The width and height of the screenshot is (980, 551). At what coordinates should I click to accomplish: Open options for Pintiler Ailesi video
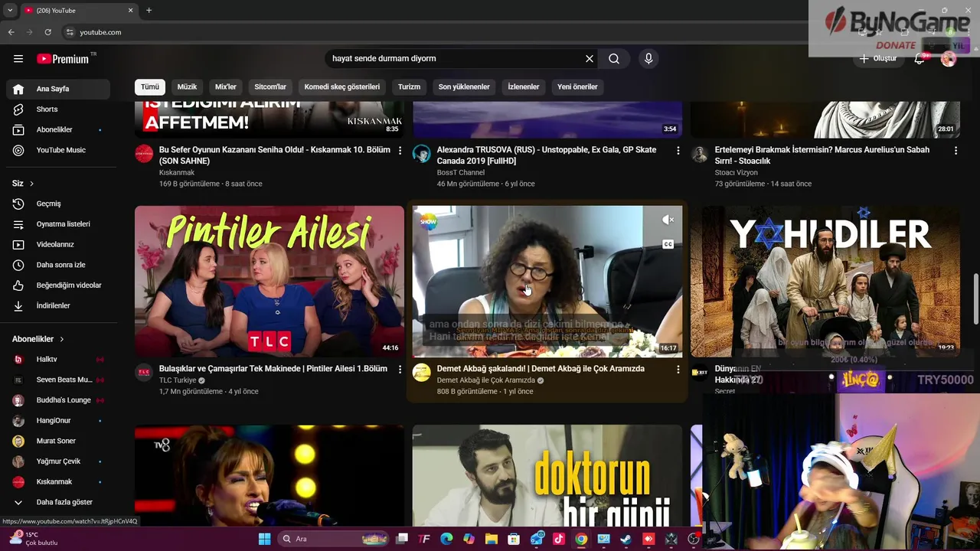tap(400, 370)
